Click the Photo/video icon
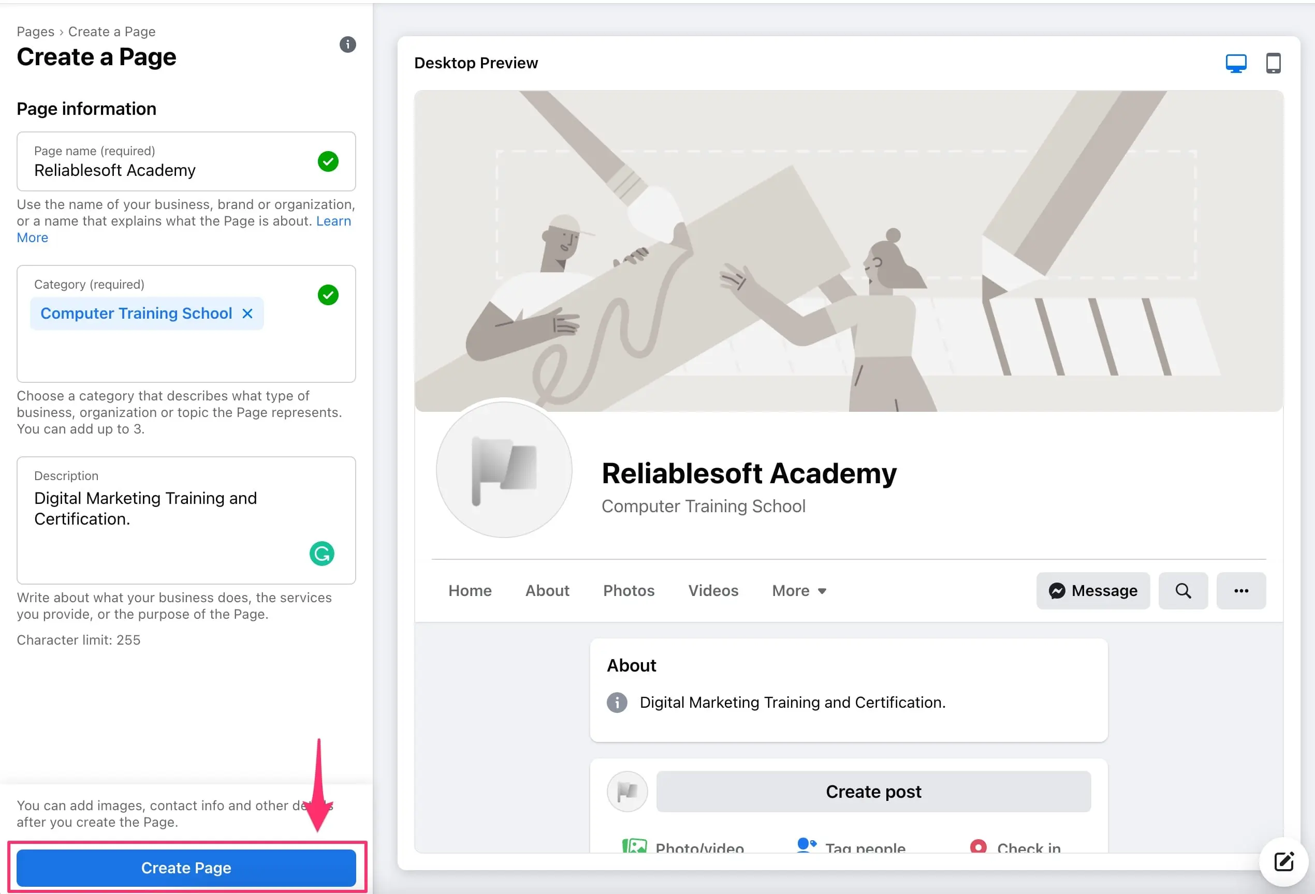 tap(634, 846)
